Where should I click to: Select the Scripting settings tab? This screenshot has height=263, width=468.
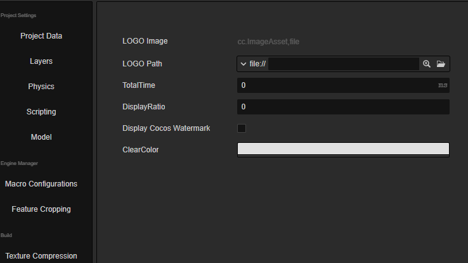pyautogui.click(x=41, y=112)
